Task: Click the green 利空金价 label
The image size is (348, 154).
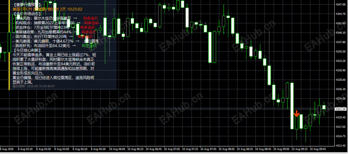Action: pos(89,46)
